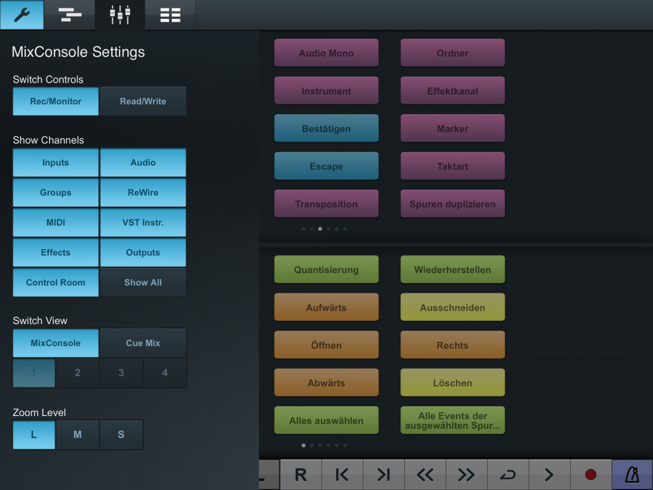Click the Instrument button
This screenshot has height=490, width=653.
pyautogui.click(x=326, y=91)
